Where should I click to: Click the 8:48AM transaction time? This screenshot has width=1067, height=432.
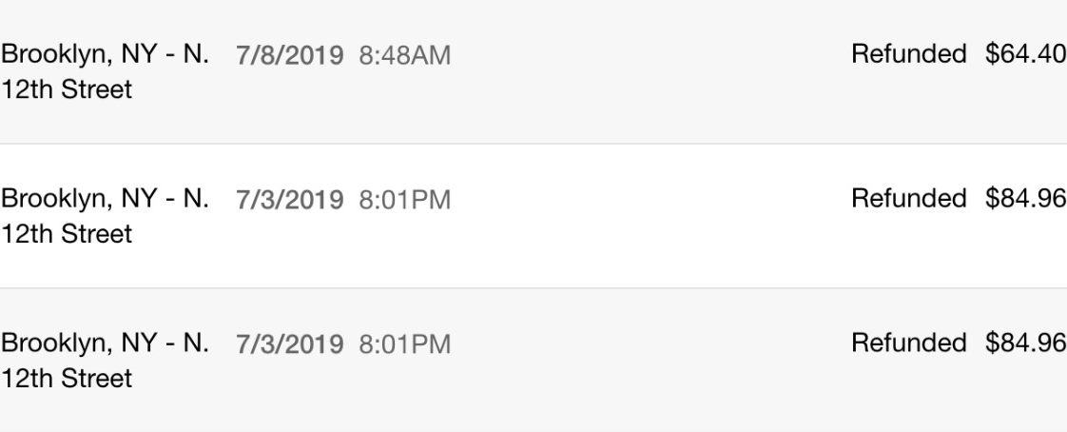pos(405,55)
